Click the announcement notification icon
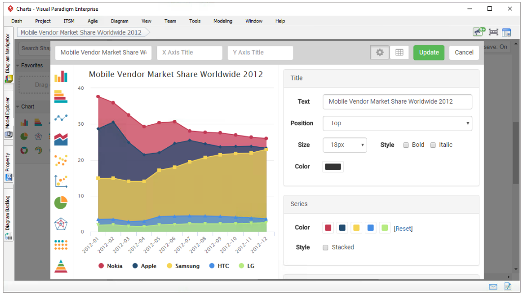The height and width of the screenshot is (297, 524). [x=479, y=32]
